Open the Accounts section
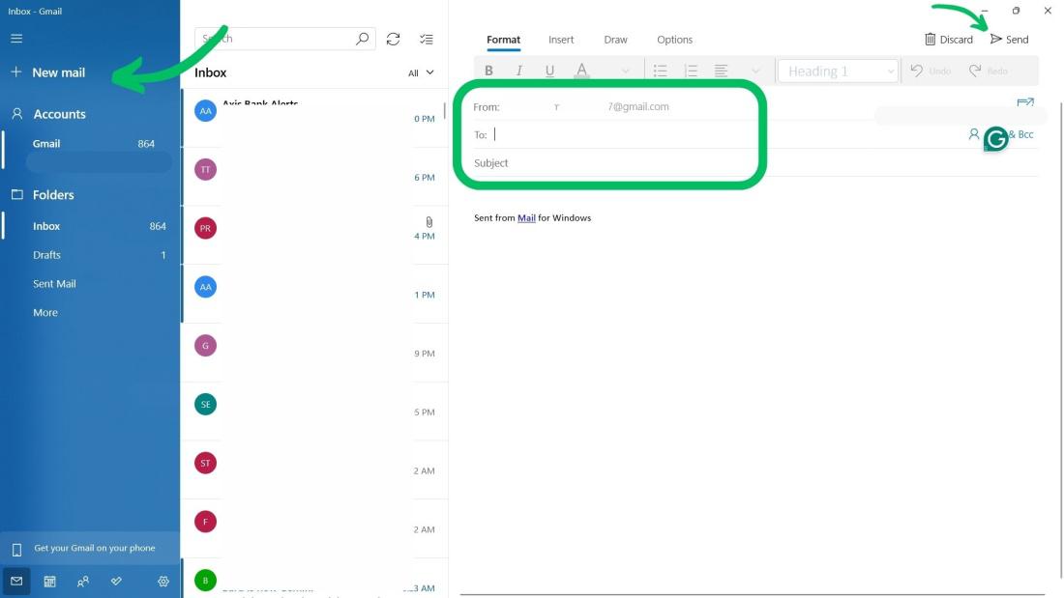1064x598 pixels. pos(49,114)
